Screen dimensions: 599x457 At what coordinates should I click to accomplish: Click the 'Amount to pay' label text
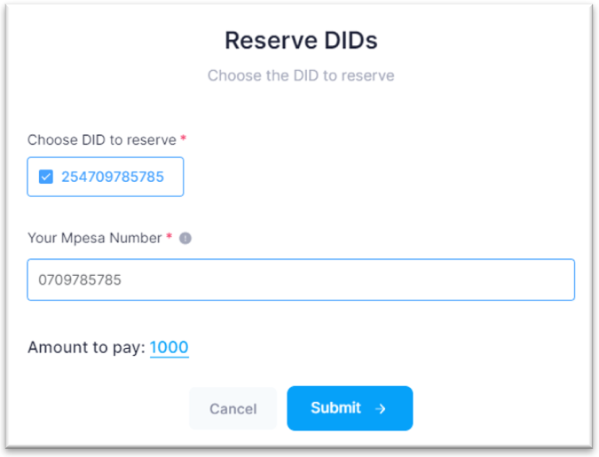pyautogui.click(x=86, y=348)
